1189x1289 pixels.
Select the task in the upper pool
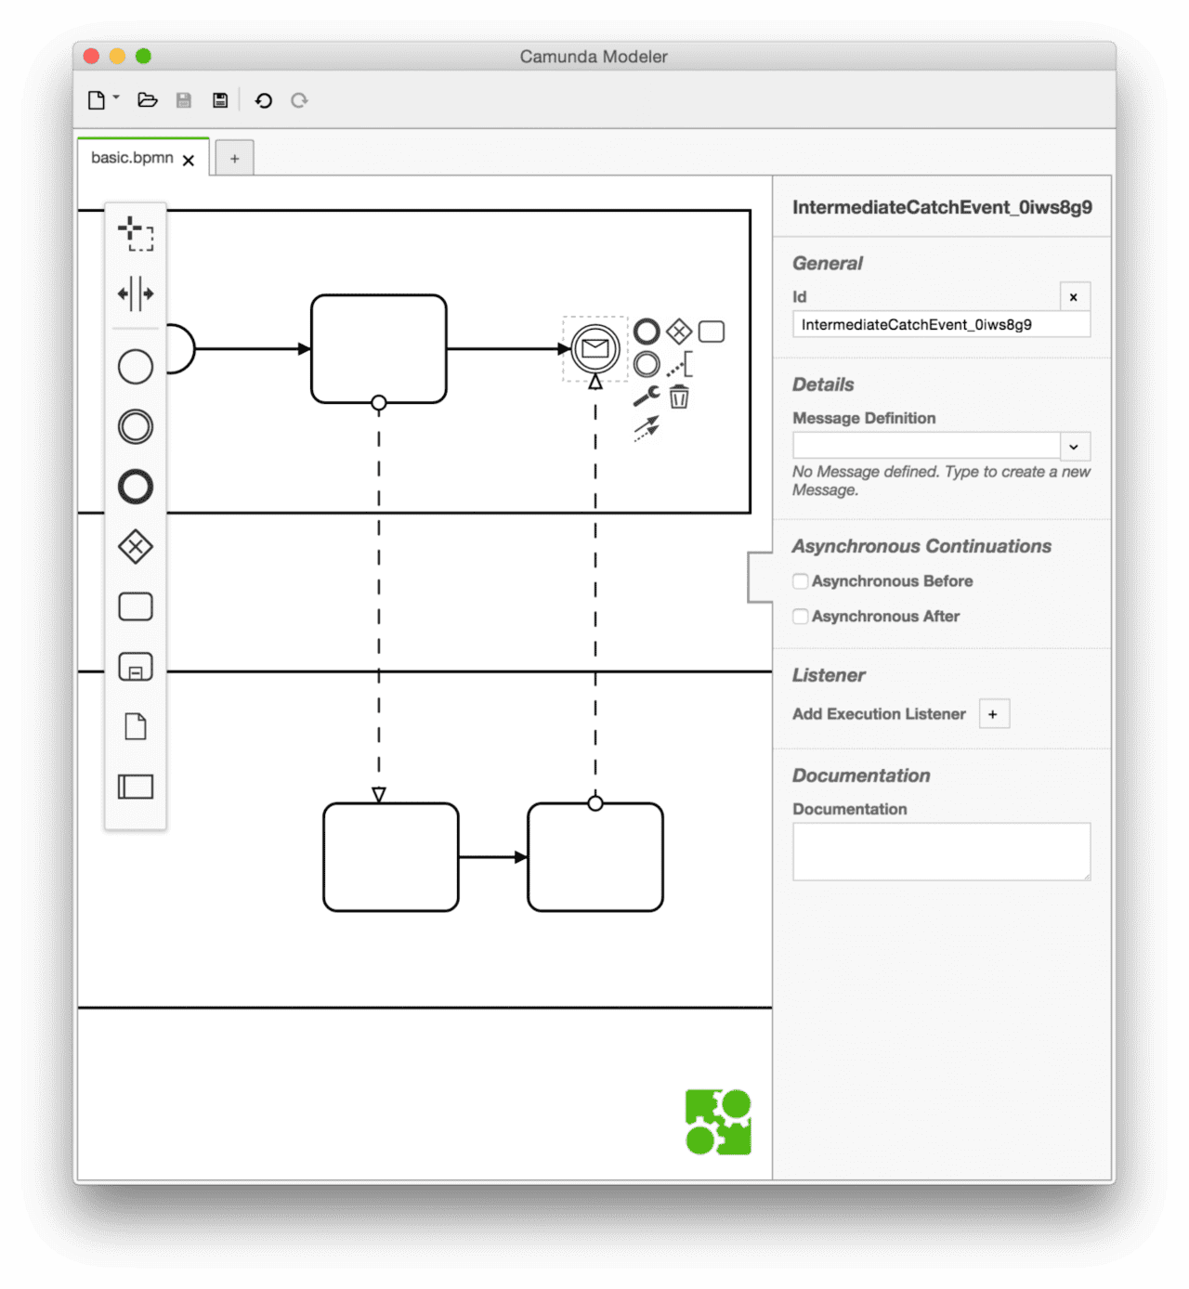(x=379, y=349)
